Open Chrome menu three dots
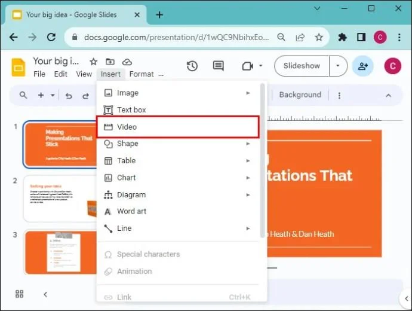Screen dimensions: 412x311 [399, 37]
